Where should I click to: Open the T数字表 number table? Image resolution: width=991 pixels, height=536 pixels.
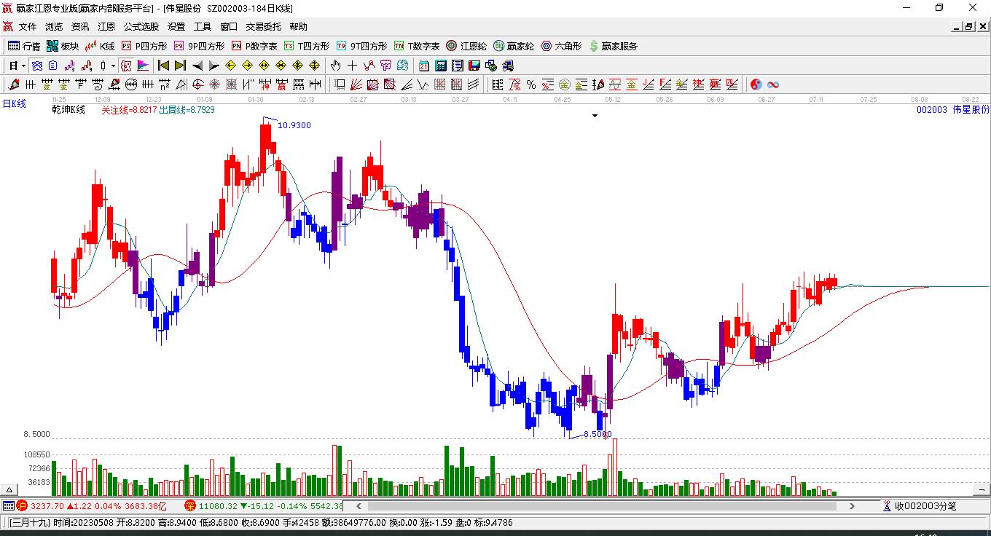click(x=417, y=46)
